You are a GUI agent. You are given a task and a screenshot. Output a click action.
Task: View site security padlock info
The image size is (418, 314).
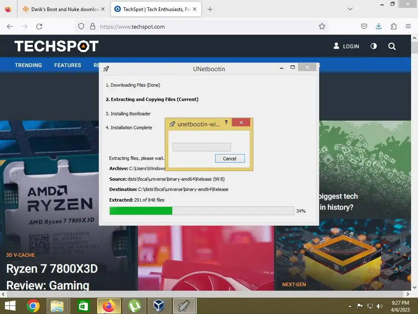click(x=93, y=27)
